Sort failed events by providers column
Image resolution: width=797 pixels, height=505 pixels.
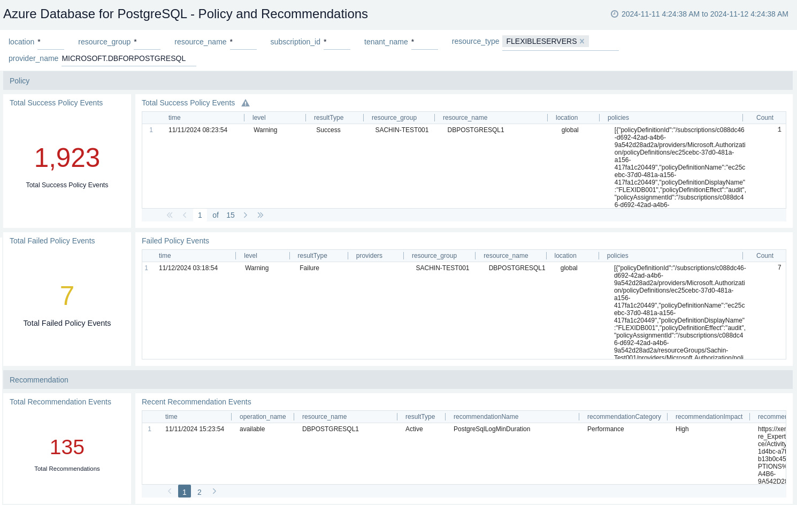pos(369,256)
